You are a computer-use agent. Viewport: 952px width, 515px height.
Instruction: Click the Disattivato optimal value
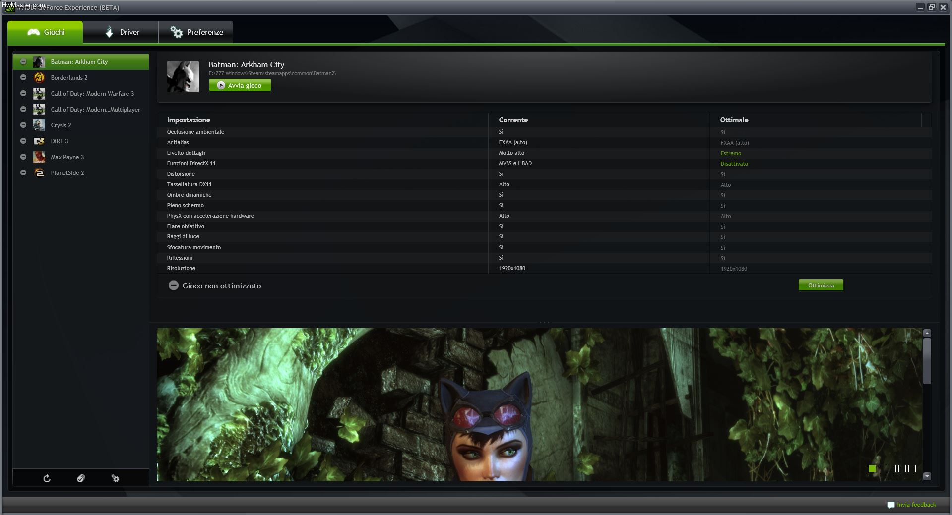coord(734,164)
